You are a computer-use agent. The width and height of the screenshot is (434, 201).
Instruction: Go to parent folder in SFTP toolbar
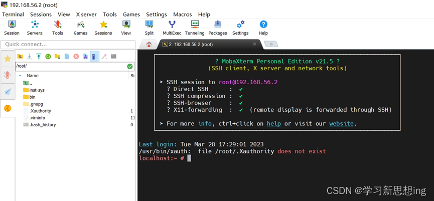coord(20,57)
